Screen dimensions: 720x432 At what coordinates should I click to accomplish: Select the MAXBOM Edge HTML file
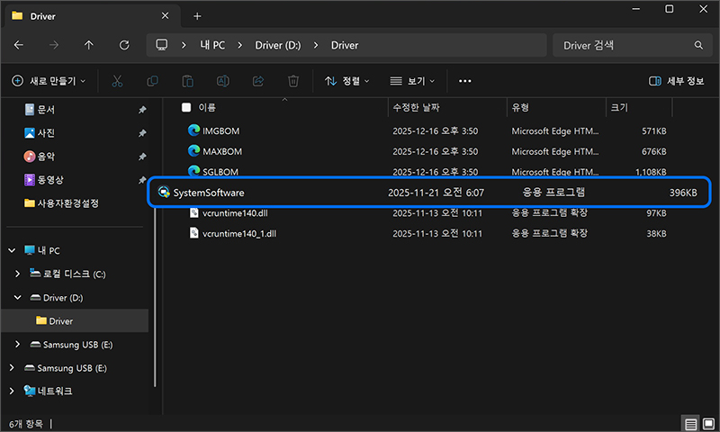(x=222, y=151)
